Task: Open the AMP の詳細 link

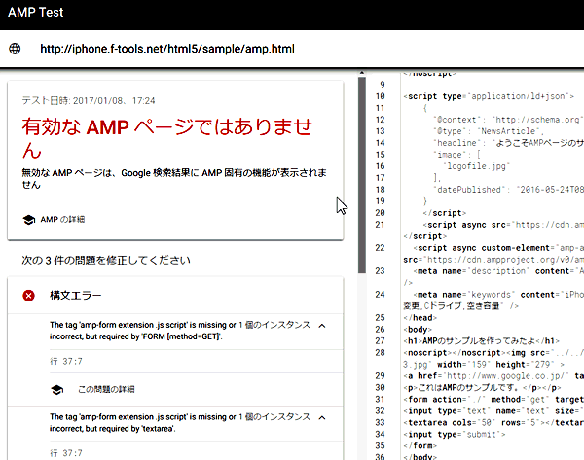Action: [x=64, y=219]
